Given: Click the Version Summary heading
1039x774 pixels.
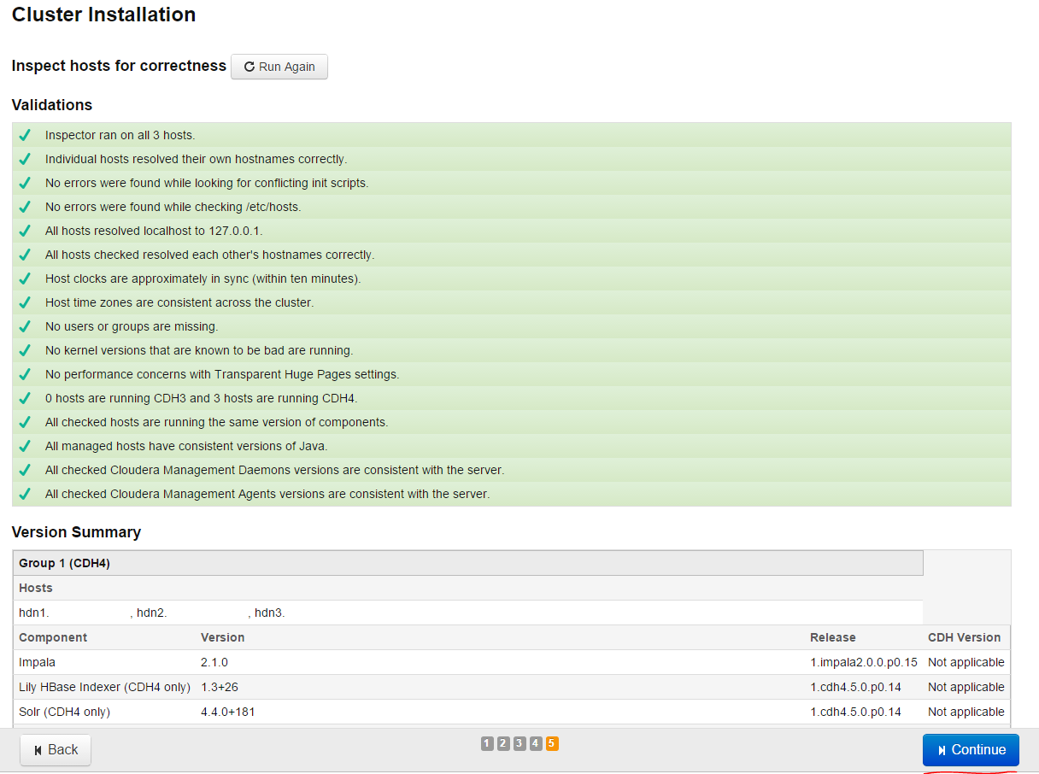Looking at the screenshot, I should point(76,532).
